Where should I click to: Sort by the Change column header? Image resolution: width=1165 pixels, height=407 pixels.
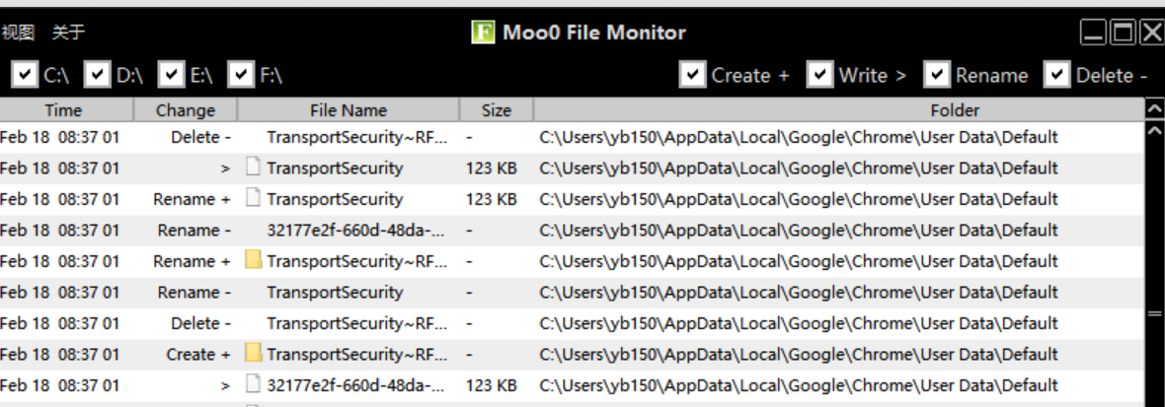click(x=185, y=110)
